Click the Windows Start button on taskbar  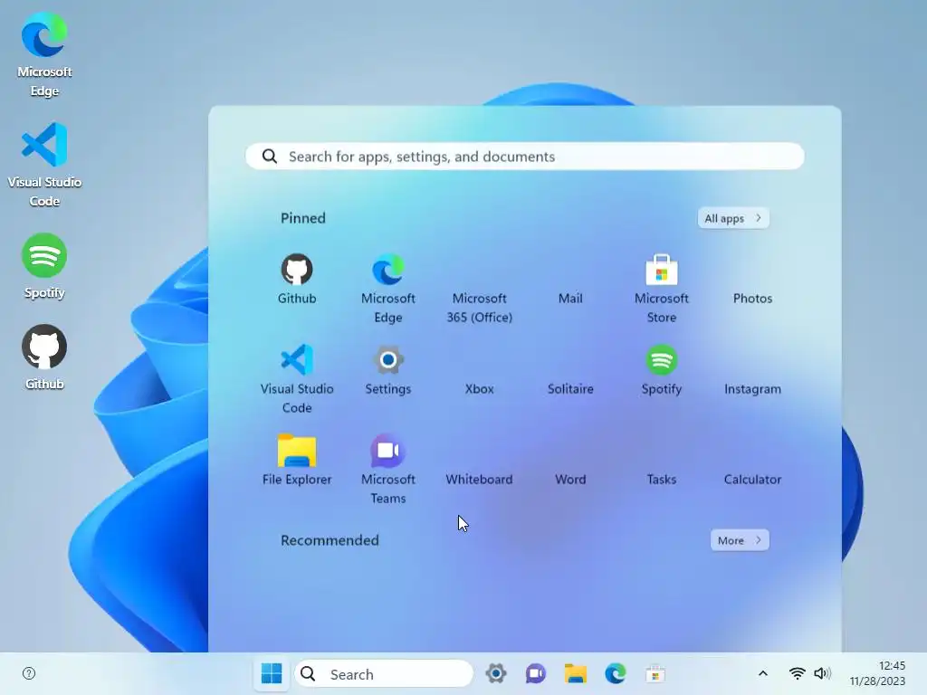coord(272,673)
